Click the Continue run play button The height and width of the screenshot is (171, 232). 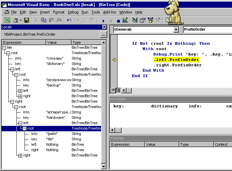[103, 21]
